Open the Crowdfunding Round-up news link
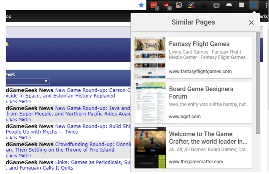269x174 pixels. coord(90,144)
